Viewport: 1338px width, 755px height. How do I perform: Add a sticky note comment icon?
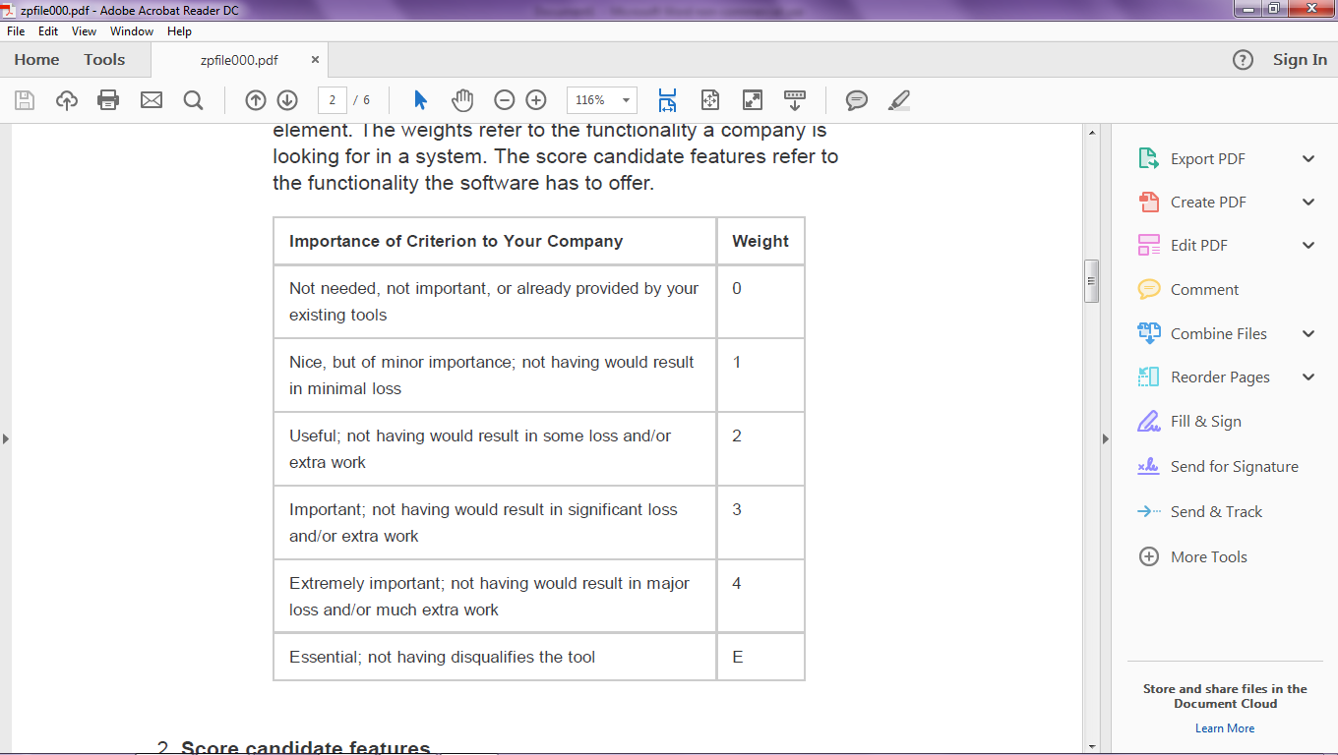pyautogui.click(x=857, y=100)
